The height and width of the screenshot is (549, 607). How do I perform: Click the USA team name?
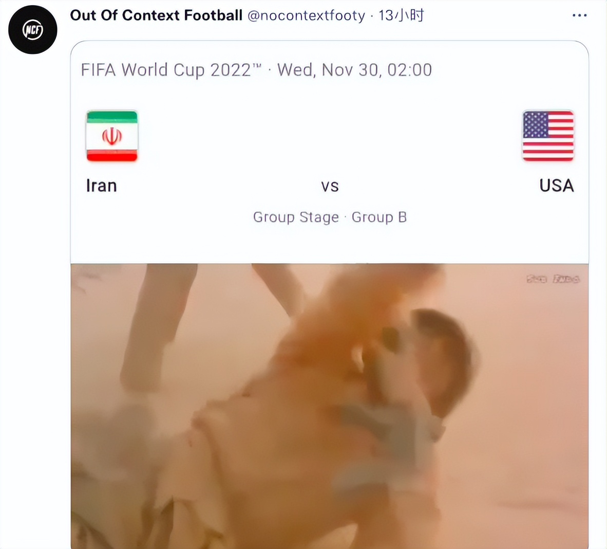click(x=556, y=186)
